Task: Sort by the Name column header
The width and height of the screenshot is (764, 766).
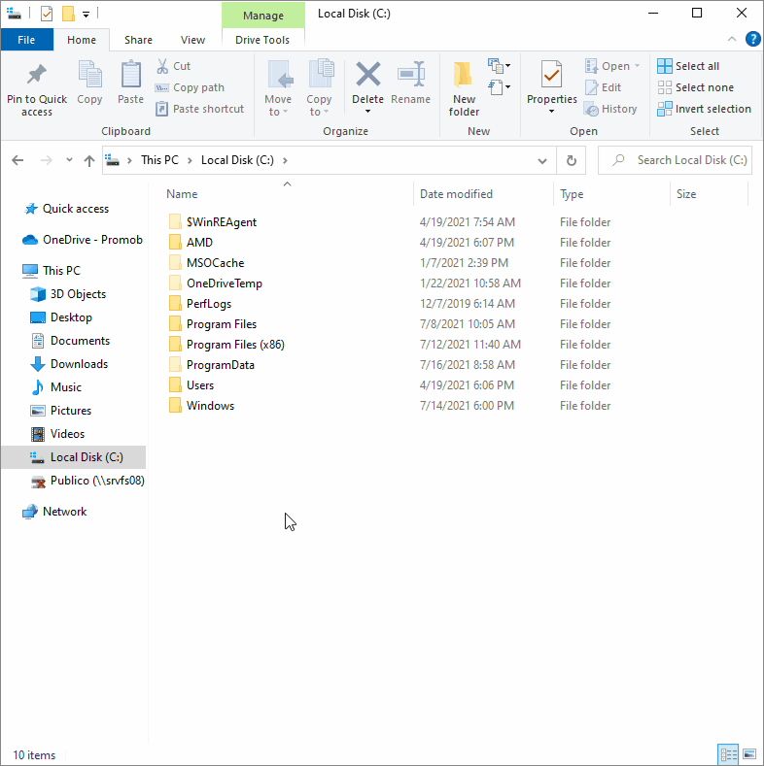Action: pos(286,194)
